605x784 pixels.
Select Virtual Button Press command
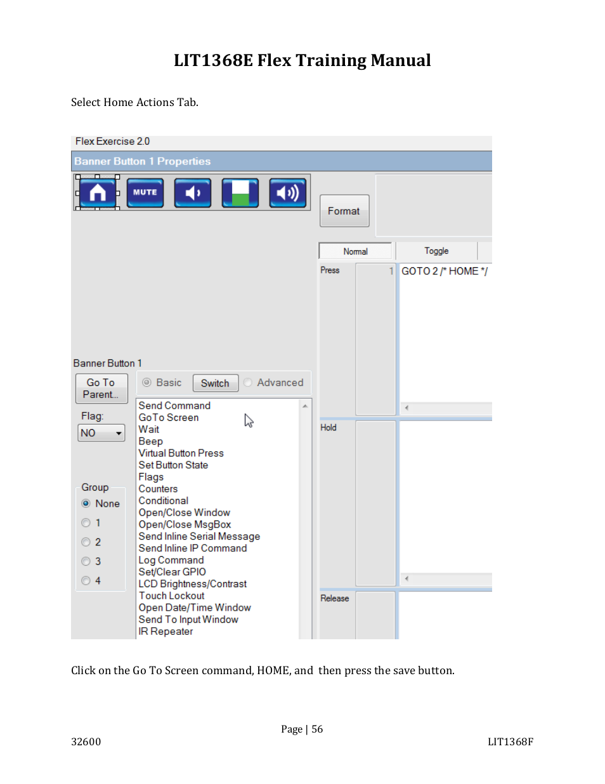coord(181,453)
